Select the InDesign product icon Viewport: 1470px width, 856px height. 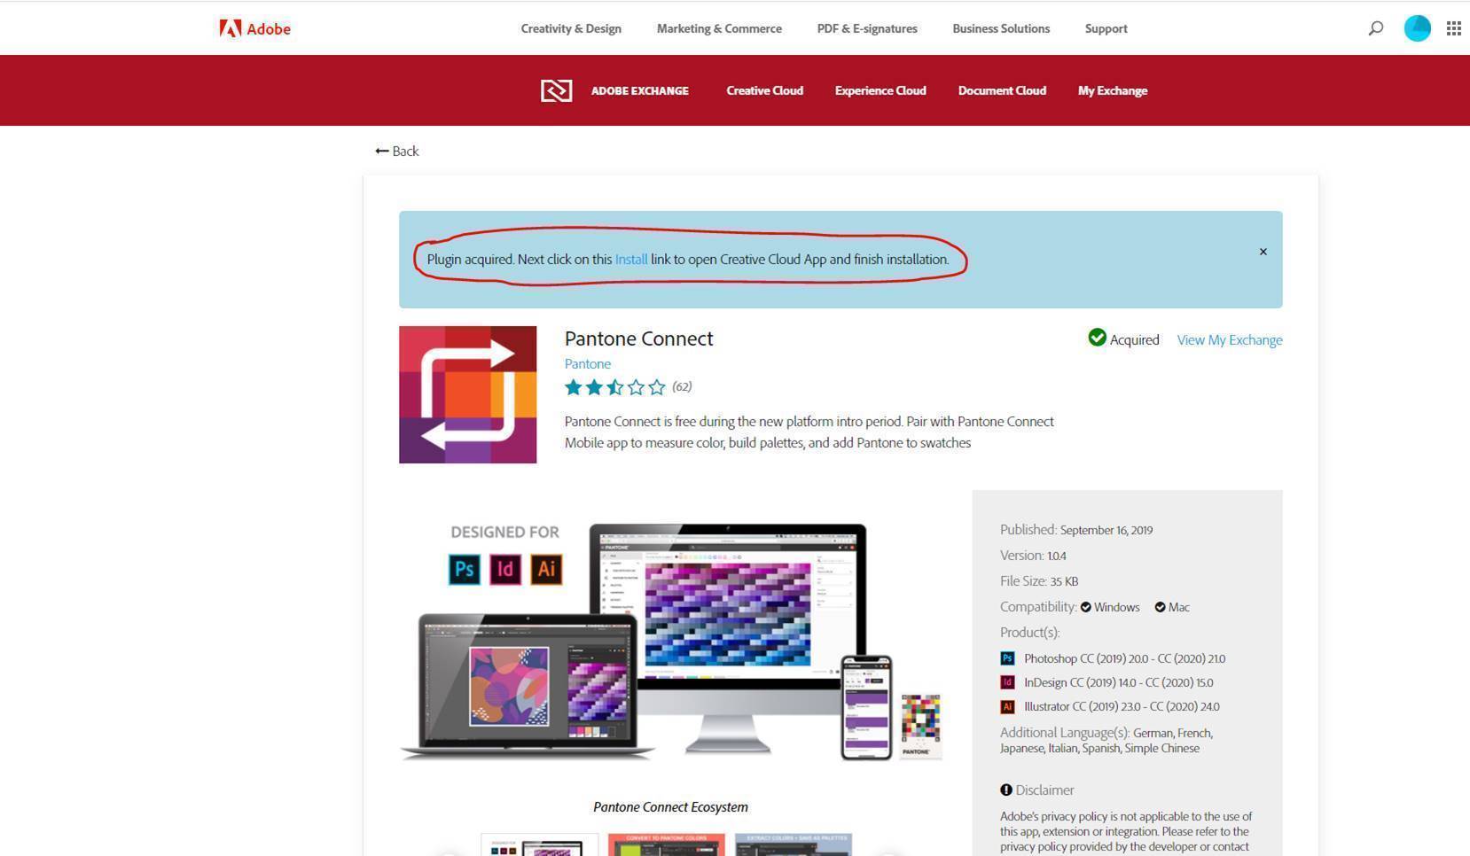(1008, 682)
